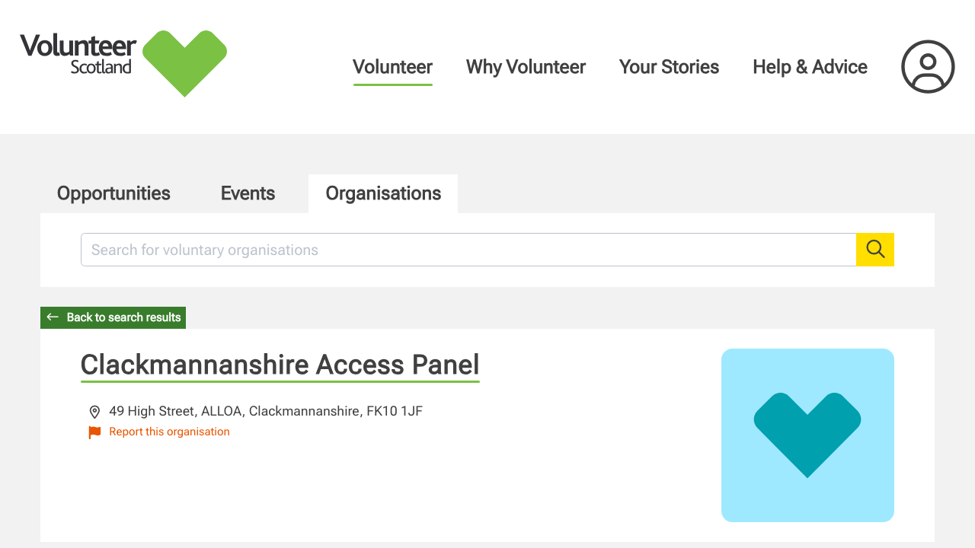The width and height of the screenshot is (975, 548).
Task: Open the Why Volunteer menu item
Action: 526,67
